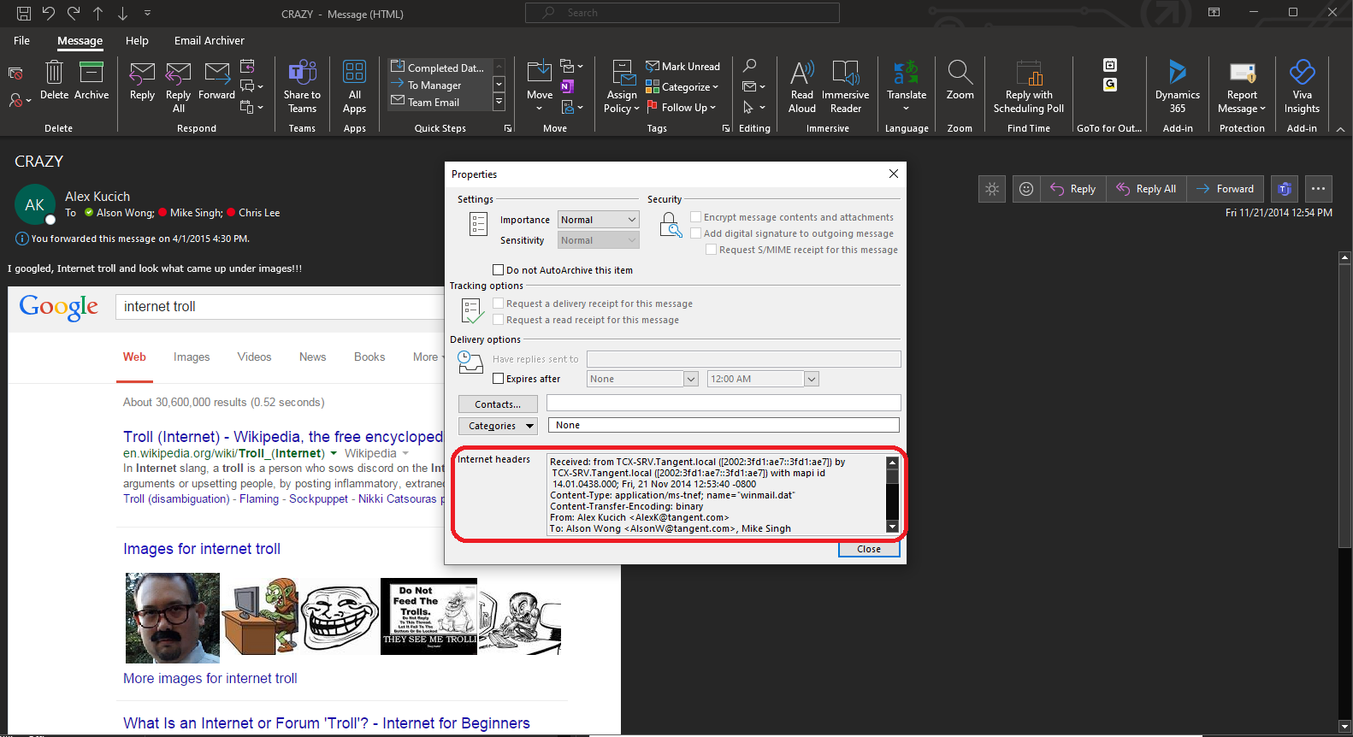
Task: Click the Share to Teams icon
Action: tap(302, 74)
